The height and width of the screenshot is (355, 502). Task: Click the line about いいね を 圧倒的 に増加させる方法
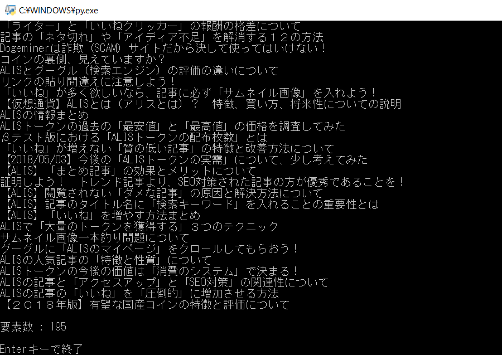click(139, 294)
